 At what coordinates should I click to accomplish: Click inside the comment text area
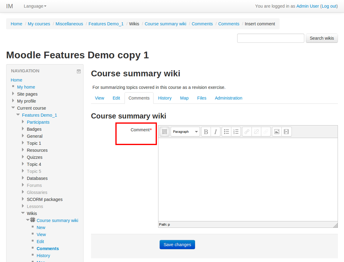[x=248, y=180]
